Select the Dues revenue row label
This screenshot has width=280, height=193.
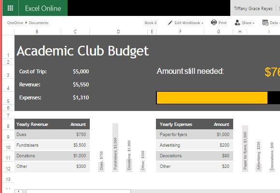click(x=21, y=135)
